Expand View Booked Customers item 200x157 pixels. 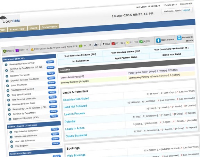(11, 137)
